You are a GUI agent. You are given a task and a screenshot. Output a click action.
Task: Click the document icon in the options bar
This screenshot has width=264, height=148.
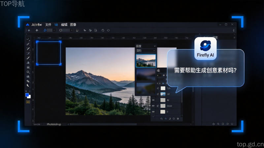click(96, 30)
